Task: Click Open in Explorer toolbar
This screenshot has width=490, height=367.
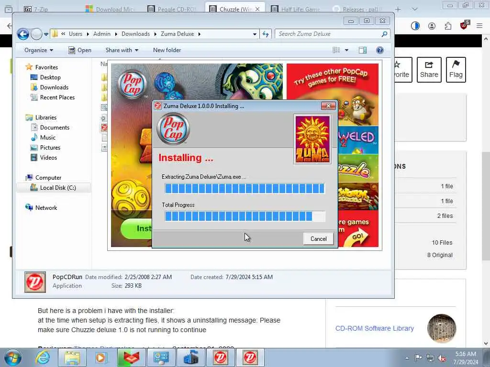Action: pos(80,50)
